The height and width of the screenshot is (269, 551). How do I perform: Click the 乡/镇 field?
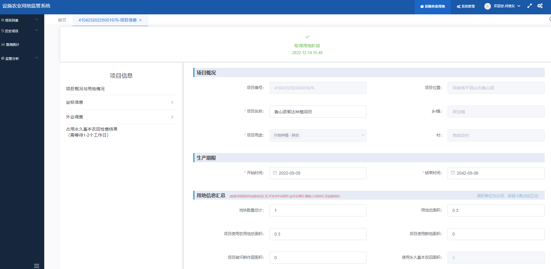[496, 111]
